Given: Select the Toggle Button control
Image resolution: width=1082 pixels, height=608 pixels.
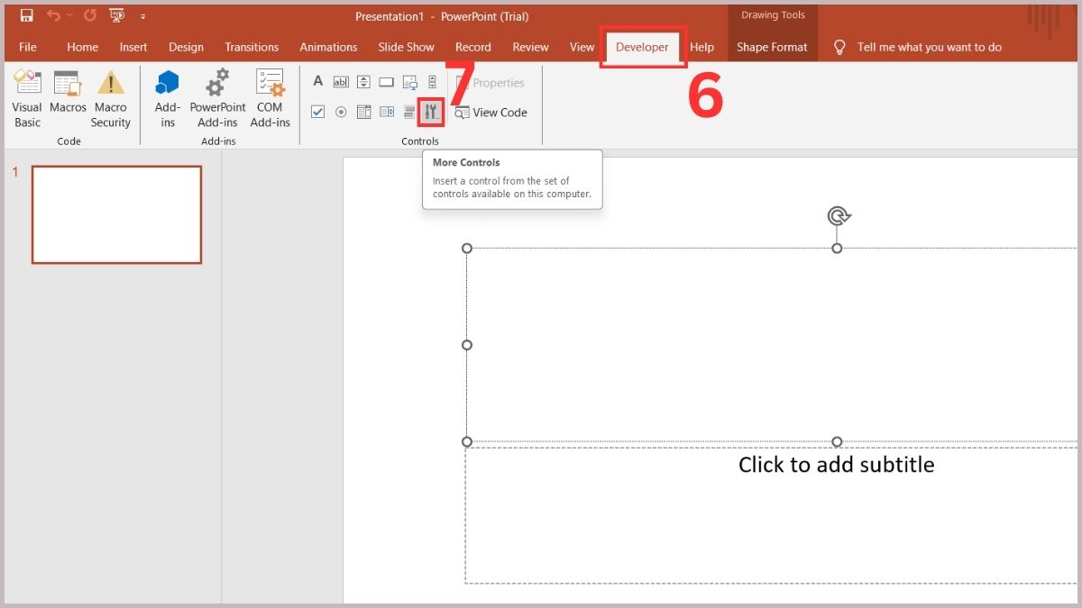Looking at the screenshot, I should tap(409, 113).
